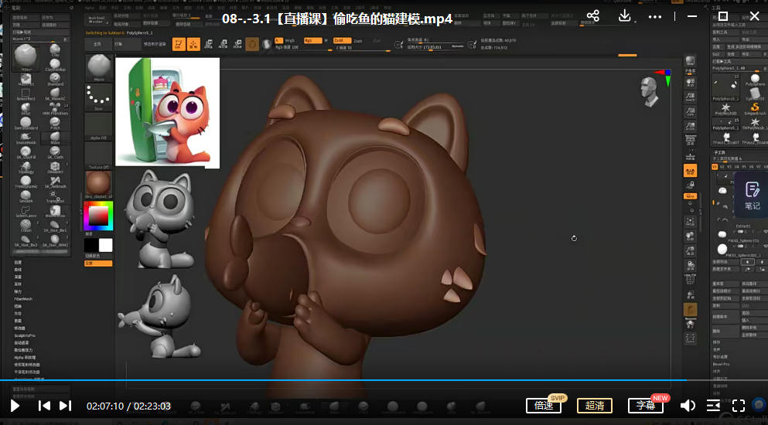
Task: Open the 超清 video quality selector
Action: point(595,406)
